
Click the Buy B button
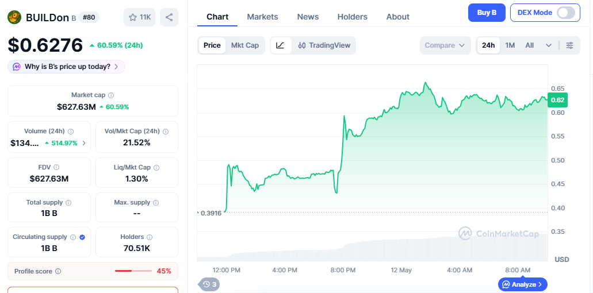tap(487, 13)
